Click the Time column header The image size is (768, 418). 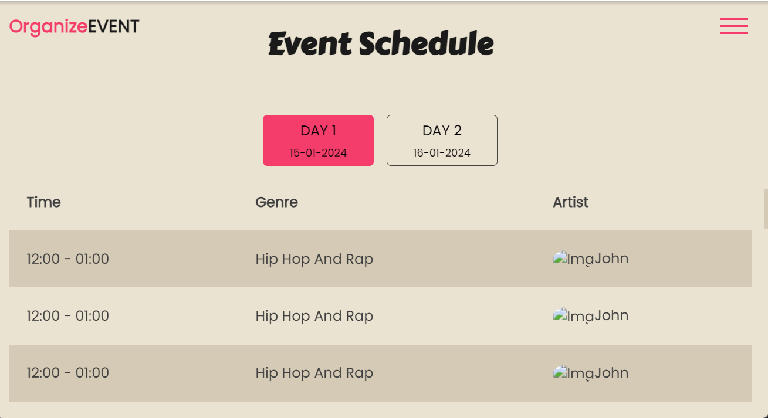(44, 202)
